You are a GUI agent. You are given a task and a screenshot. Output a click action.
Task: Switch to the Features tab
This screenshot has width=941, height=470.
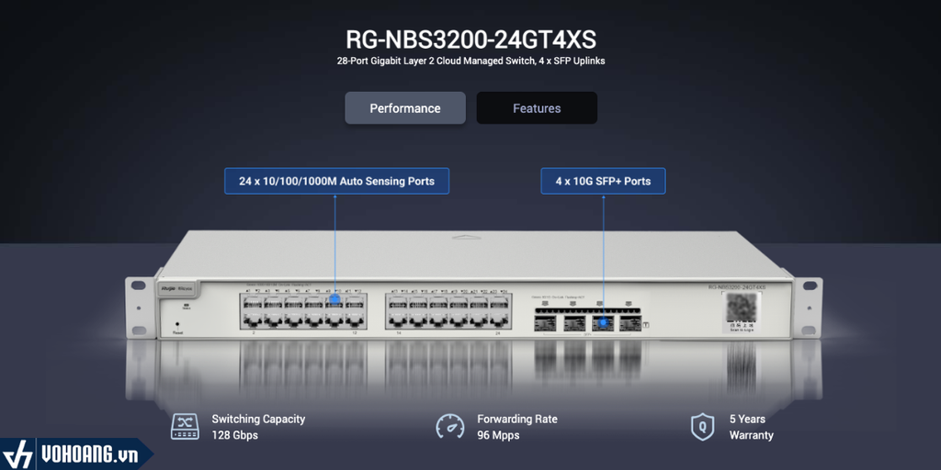tap(537, 108)
